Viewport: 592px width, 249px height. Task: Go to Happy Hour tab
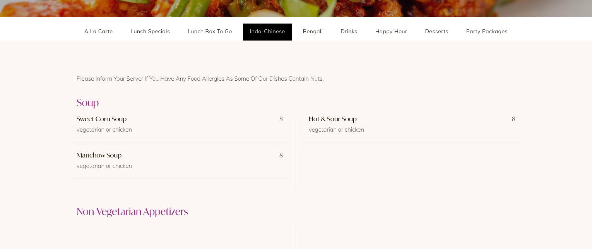click(391, 32)
